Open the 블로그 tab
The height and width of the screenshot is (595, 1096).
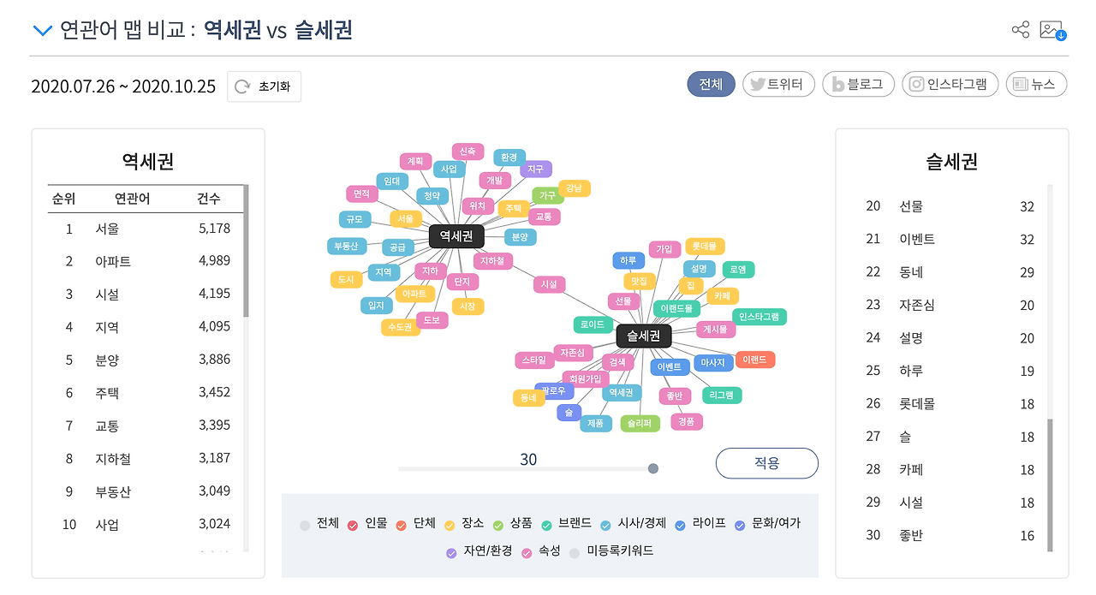[x=858, y=84]
